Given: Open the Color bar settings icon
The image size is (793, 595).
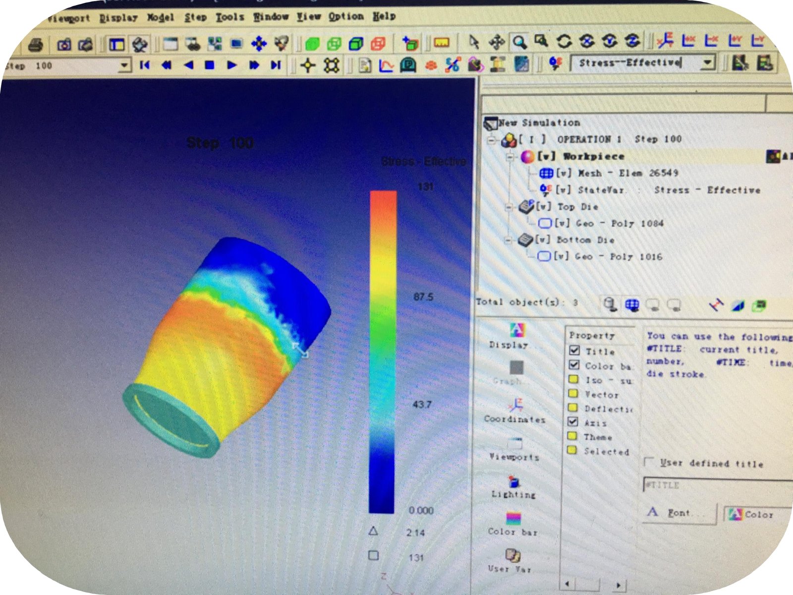Looking at the screenshot, I should click(x=513, y=519).
